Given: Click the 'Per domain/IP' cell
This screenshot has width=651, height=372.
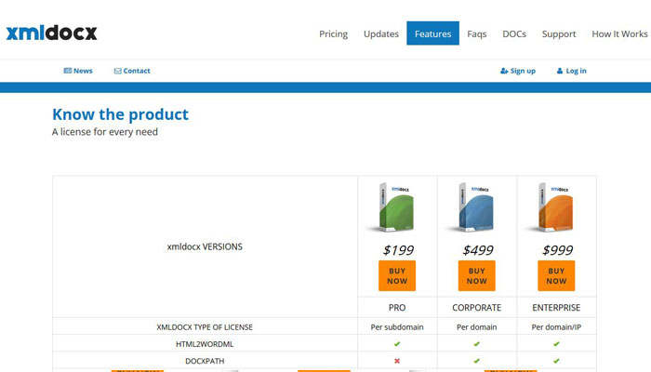Looking at the screenshot, I should click(x=556, y=327).
